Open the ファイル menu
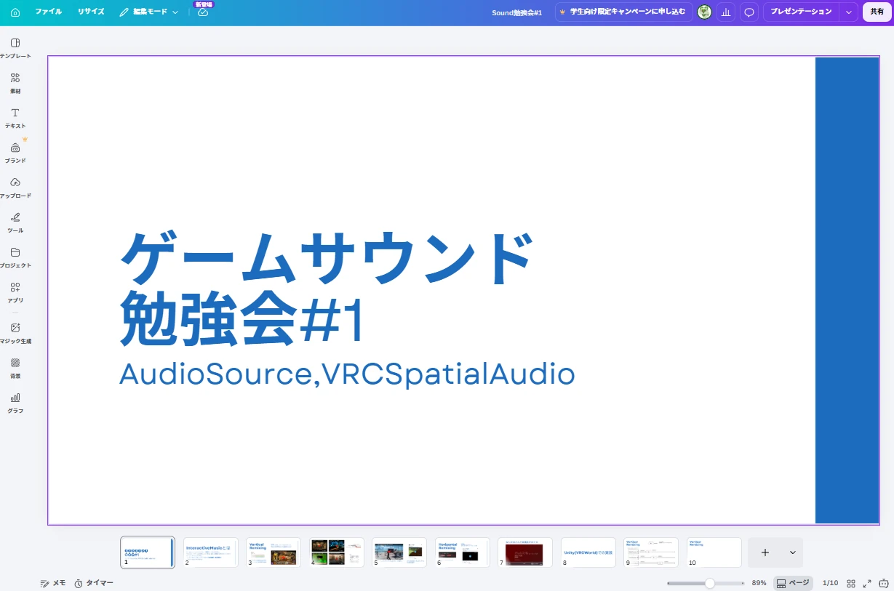Screen dimensions: 894x591 [49, 12]
